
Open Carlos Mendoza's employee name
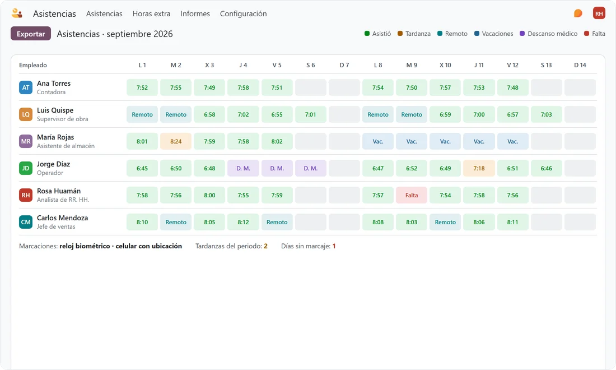tap(63, 218)
